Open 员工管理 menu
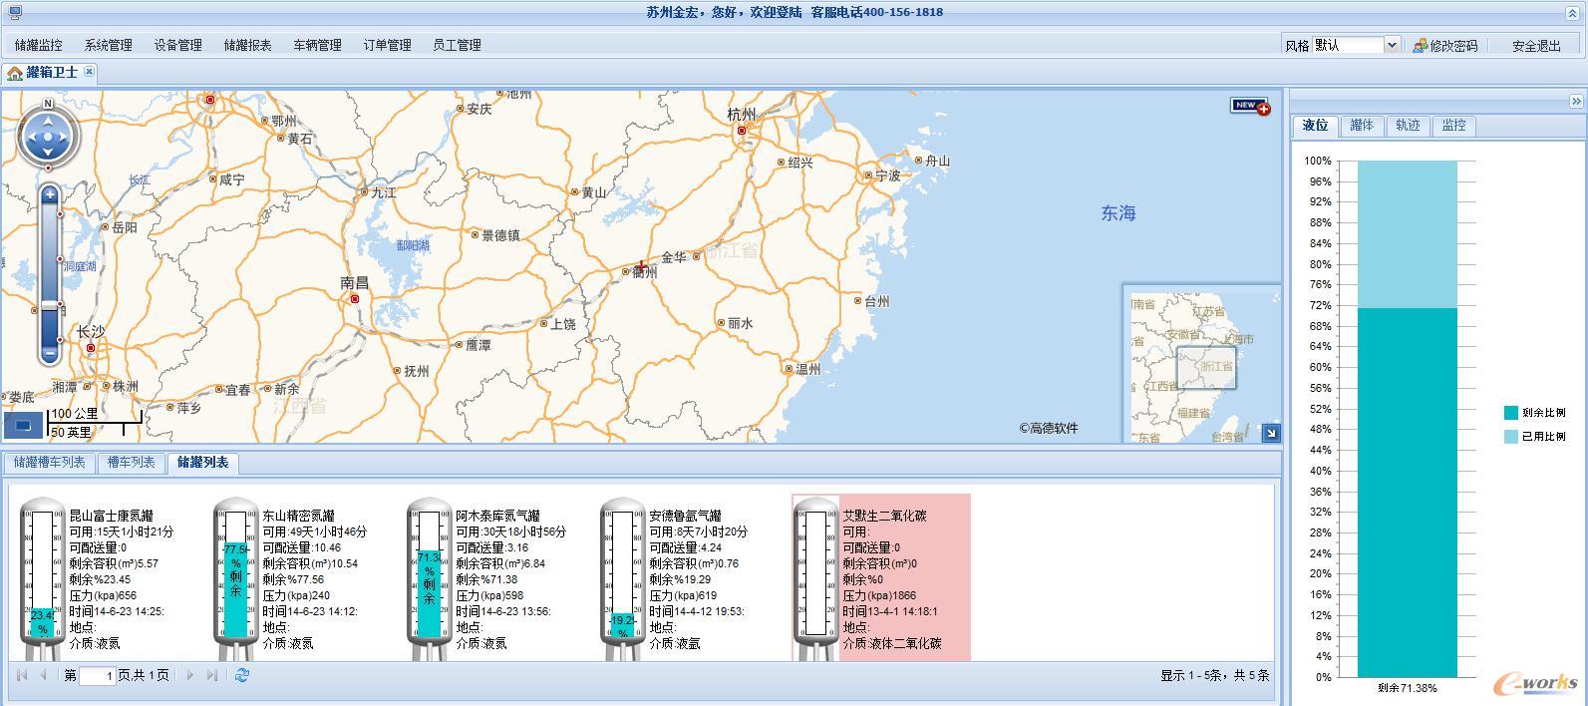The width and height of the screenshot is (1588, 706). coord(457,45)
